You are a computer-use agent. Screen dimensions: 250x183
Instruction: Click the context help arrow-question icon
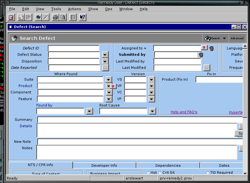(x=82, y=17)
